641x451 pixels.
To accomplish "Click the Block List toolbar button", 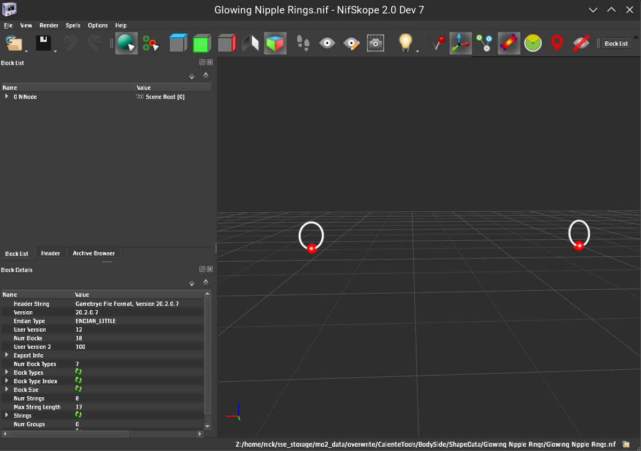I will [616, 44].
